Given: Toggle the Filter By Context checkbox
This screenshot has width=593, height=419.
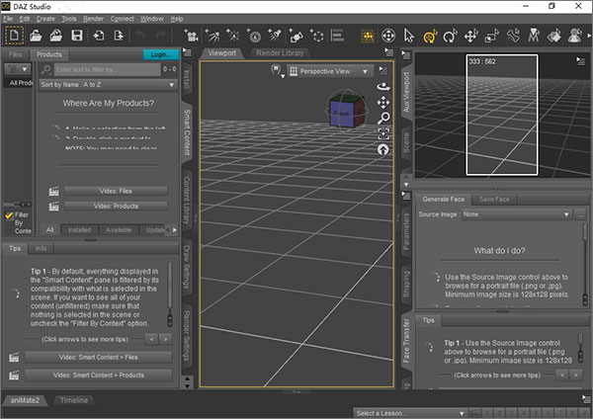Looking at the screenshot, I should (x=9, y=214).
